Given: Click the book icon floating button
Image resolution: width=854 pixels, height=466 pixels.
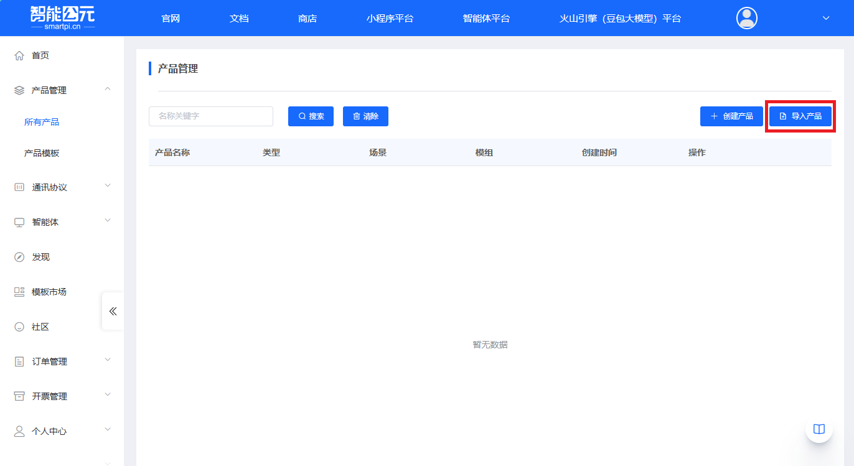Looking at the screenshot, I should [x=819, y=429].
